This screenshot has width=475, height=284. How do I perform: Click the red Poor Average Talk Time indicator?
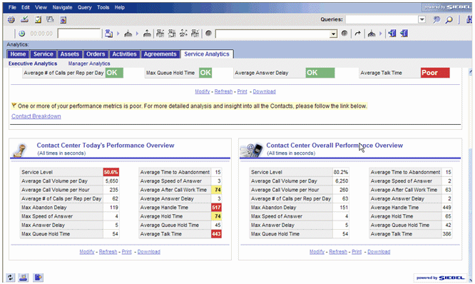[x=435, y=73]
